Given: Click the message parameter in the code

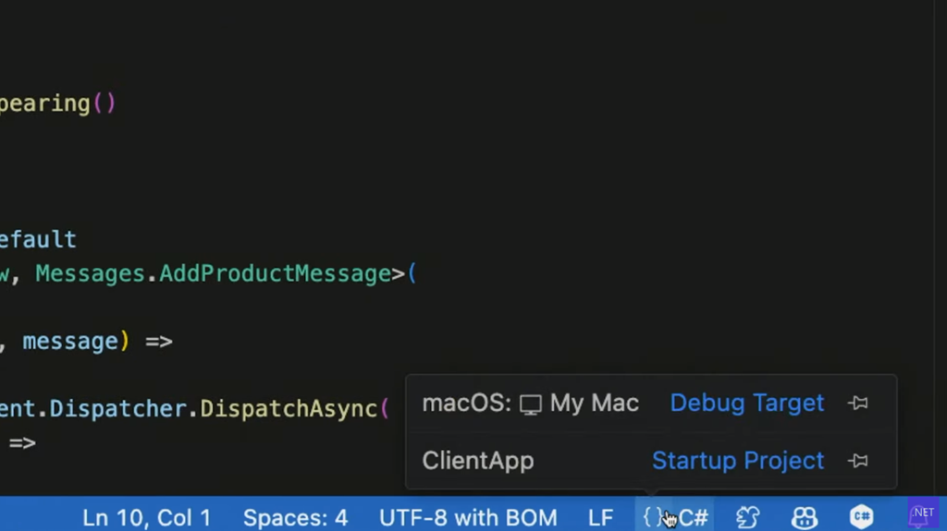Looking at the screenshot, I should tap(70, 341).
